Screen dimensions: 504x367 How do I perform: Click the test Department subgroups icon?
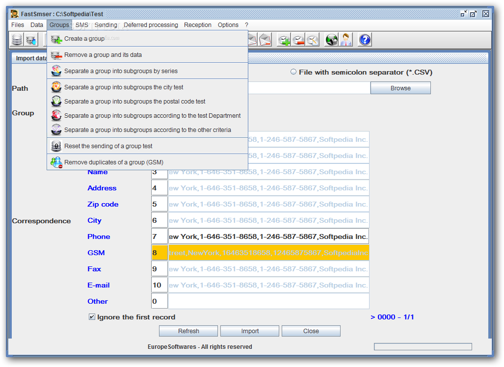pos(56,116)
